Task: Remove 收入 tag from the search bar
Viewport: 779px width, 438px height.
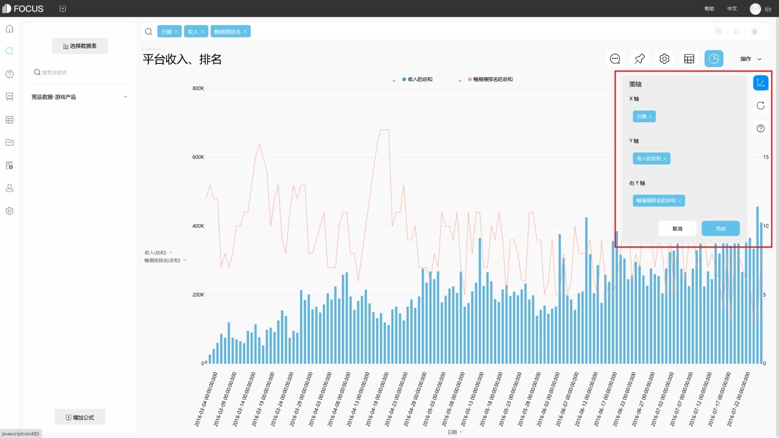Action: pos(203,32)
